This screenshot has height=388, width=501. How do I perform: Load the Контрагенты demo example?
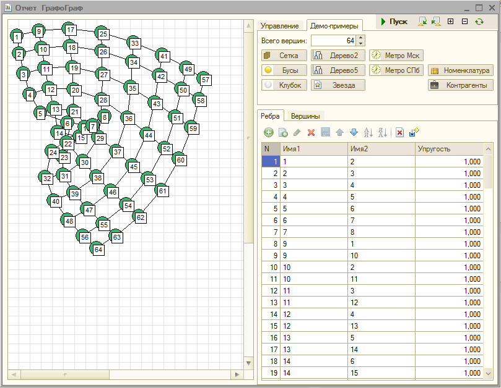[x=460, y=85]
